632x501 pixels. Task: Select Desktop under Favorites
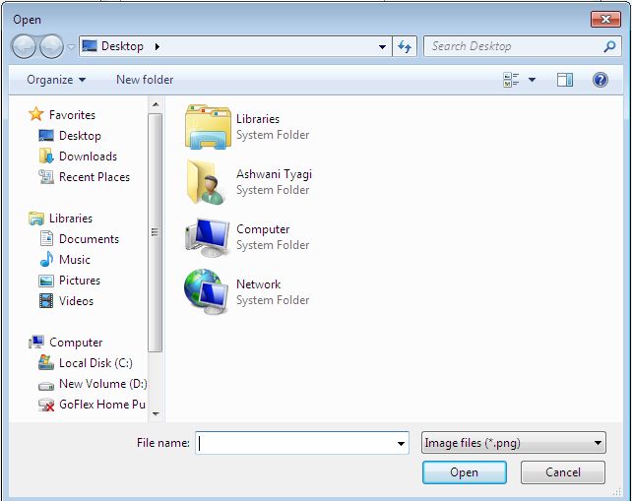80,136
